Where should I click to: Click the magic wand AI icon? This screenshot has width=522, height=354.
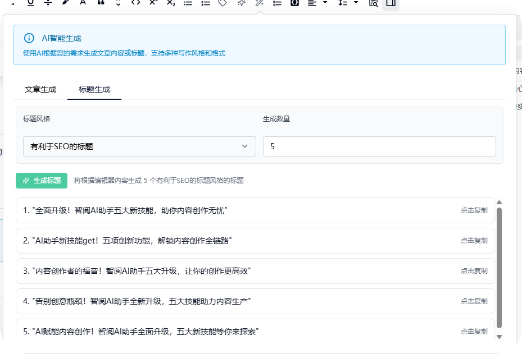[259, 3]
